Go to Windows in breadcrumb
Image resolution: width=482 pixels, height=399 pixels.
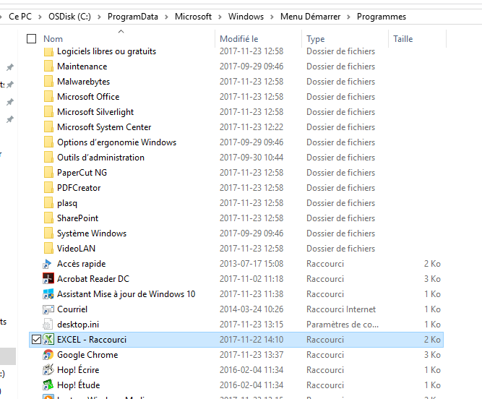246,17
